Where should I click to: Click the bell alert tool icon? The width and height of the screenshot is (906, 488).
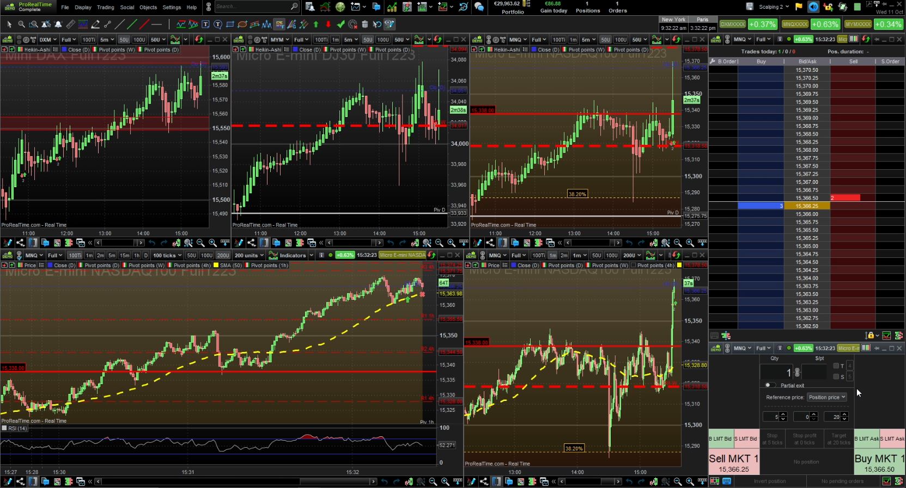(x=58, y=24)
